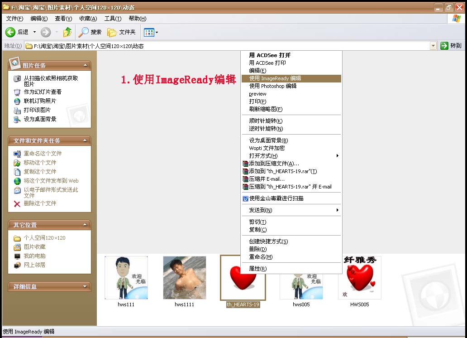This screenshot has height=338, width=467.
Task: Click the 删除这个文件 link
Action: tap(40, 203)
